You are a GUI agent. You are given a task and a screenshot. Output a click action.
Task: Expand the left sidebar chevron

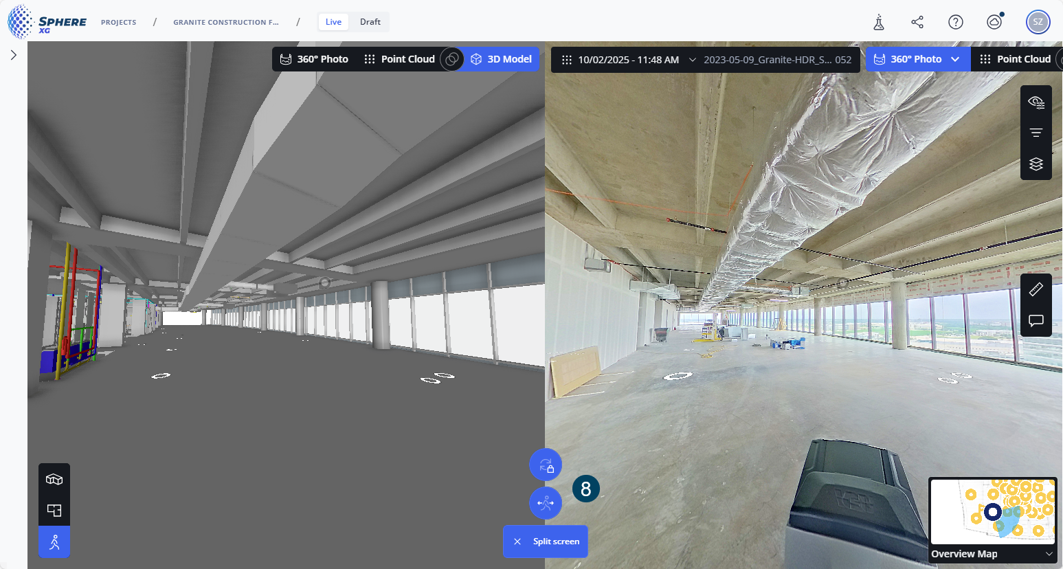tap(14, 55)
